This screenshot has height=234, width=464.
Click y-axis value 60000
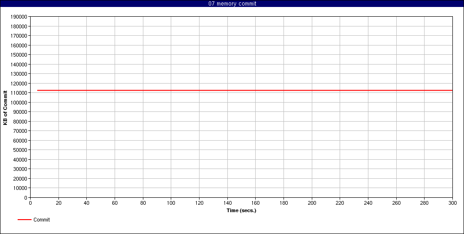(20, 140)
